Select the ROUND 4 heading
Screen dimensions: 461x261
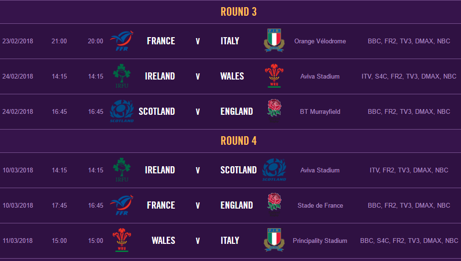[x=238, y=141]
